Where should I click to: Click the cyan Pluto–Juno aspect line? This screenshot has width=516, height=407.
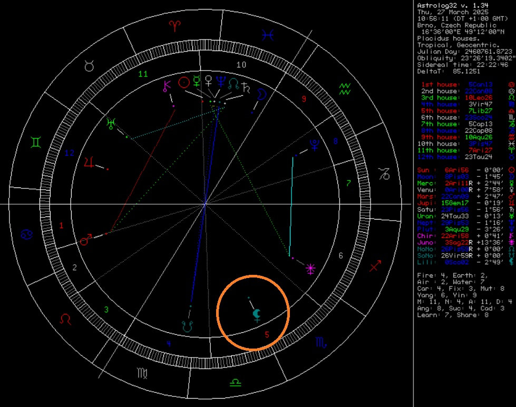(291, 205)
